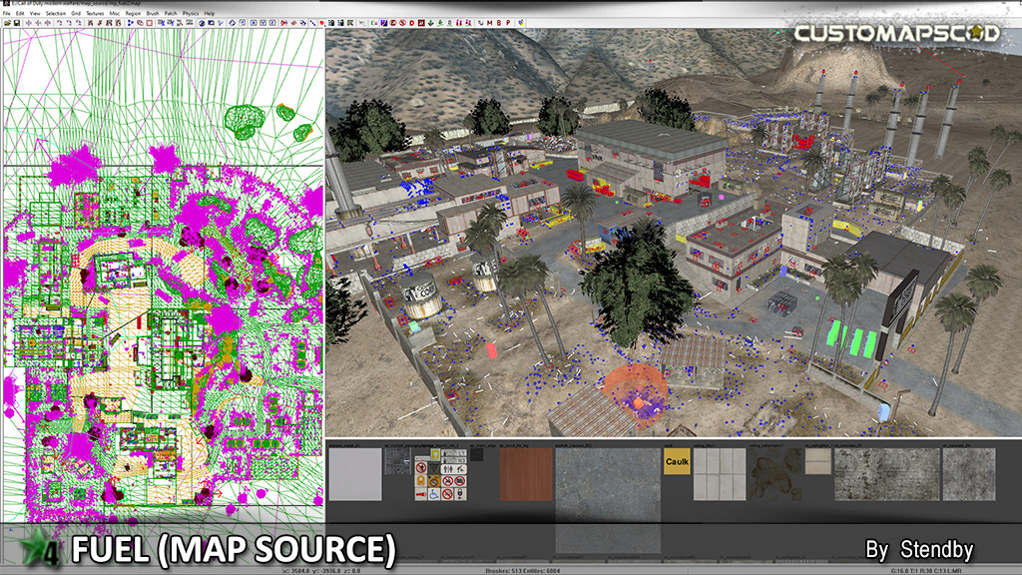Click the first flip-axis (Flip X) icon
Image resolution: width=1022 pixels, height=575 pixels.
(29, 23)
